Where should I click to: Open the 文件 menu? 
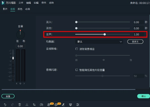[x=21, y=3]
